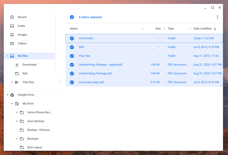Collapse the My Drive tree arrow
The image size is (228, 155).
[x=12, y=104]
